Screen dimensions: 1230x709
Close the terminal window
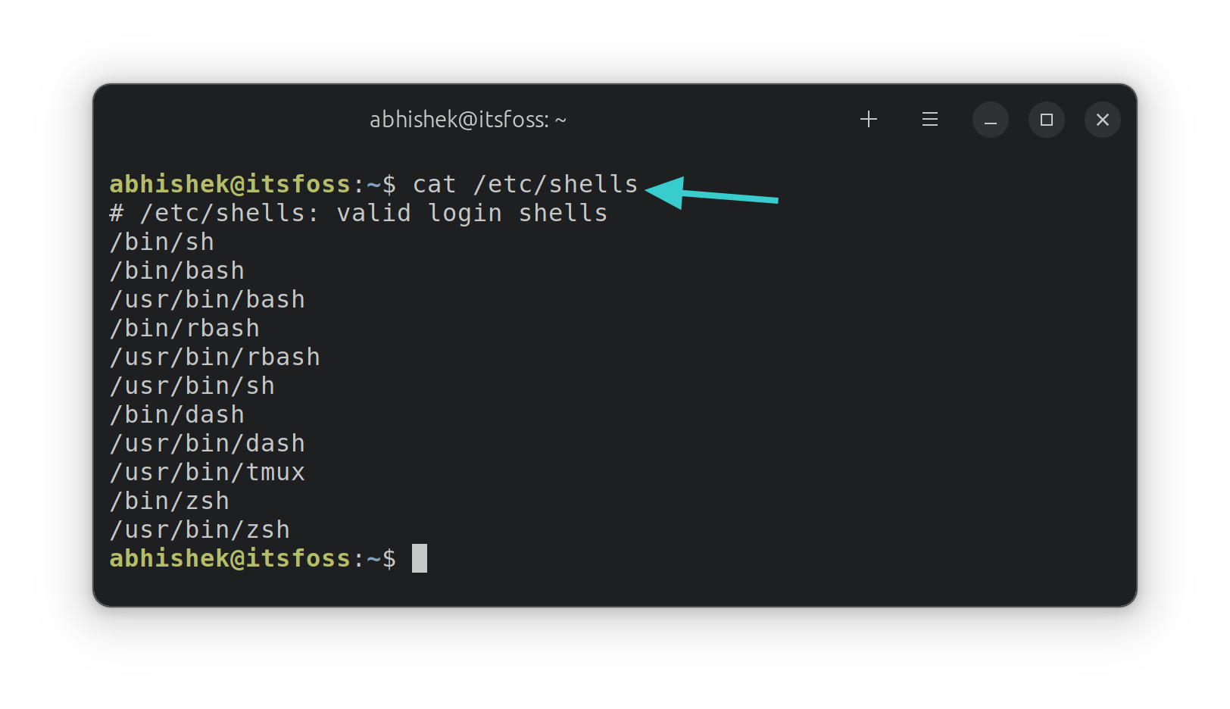point(1102,120)
